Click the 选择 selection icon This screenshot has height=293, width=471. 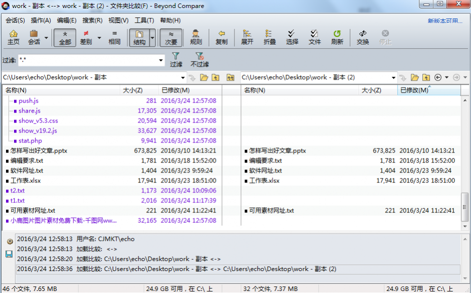pos(292,37)
